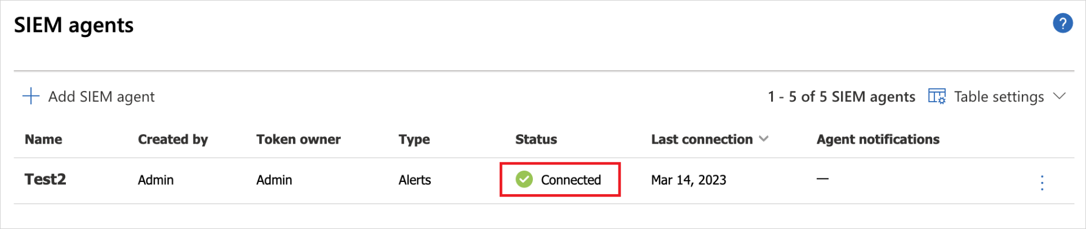
Task: Sort by the Name column header
Action: [43, 139]
